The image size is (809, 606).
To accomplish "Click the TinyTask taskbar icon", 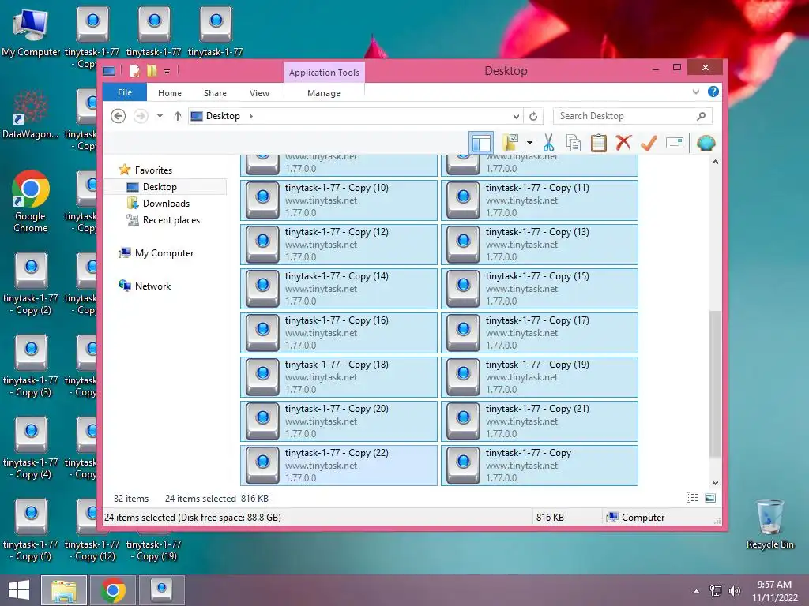I will (x=162, y=590).
